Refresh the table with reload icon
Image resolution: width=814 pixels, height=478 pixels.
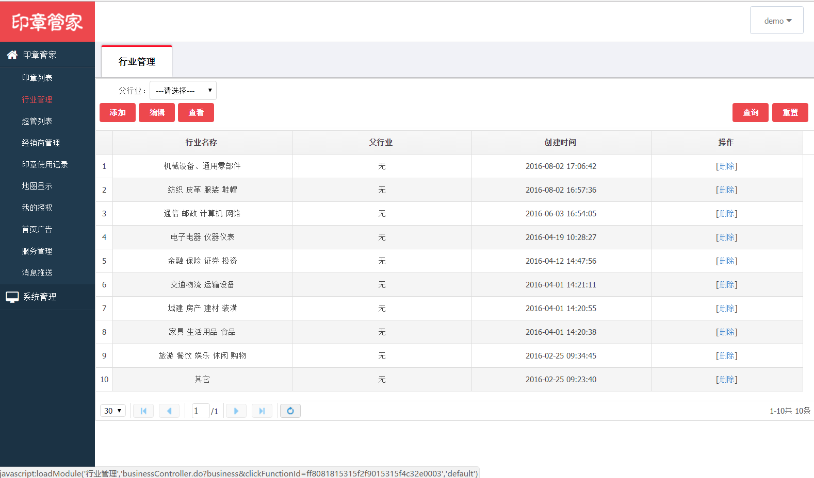(x=290, y=411)
